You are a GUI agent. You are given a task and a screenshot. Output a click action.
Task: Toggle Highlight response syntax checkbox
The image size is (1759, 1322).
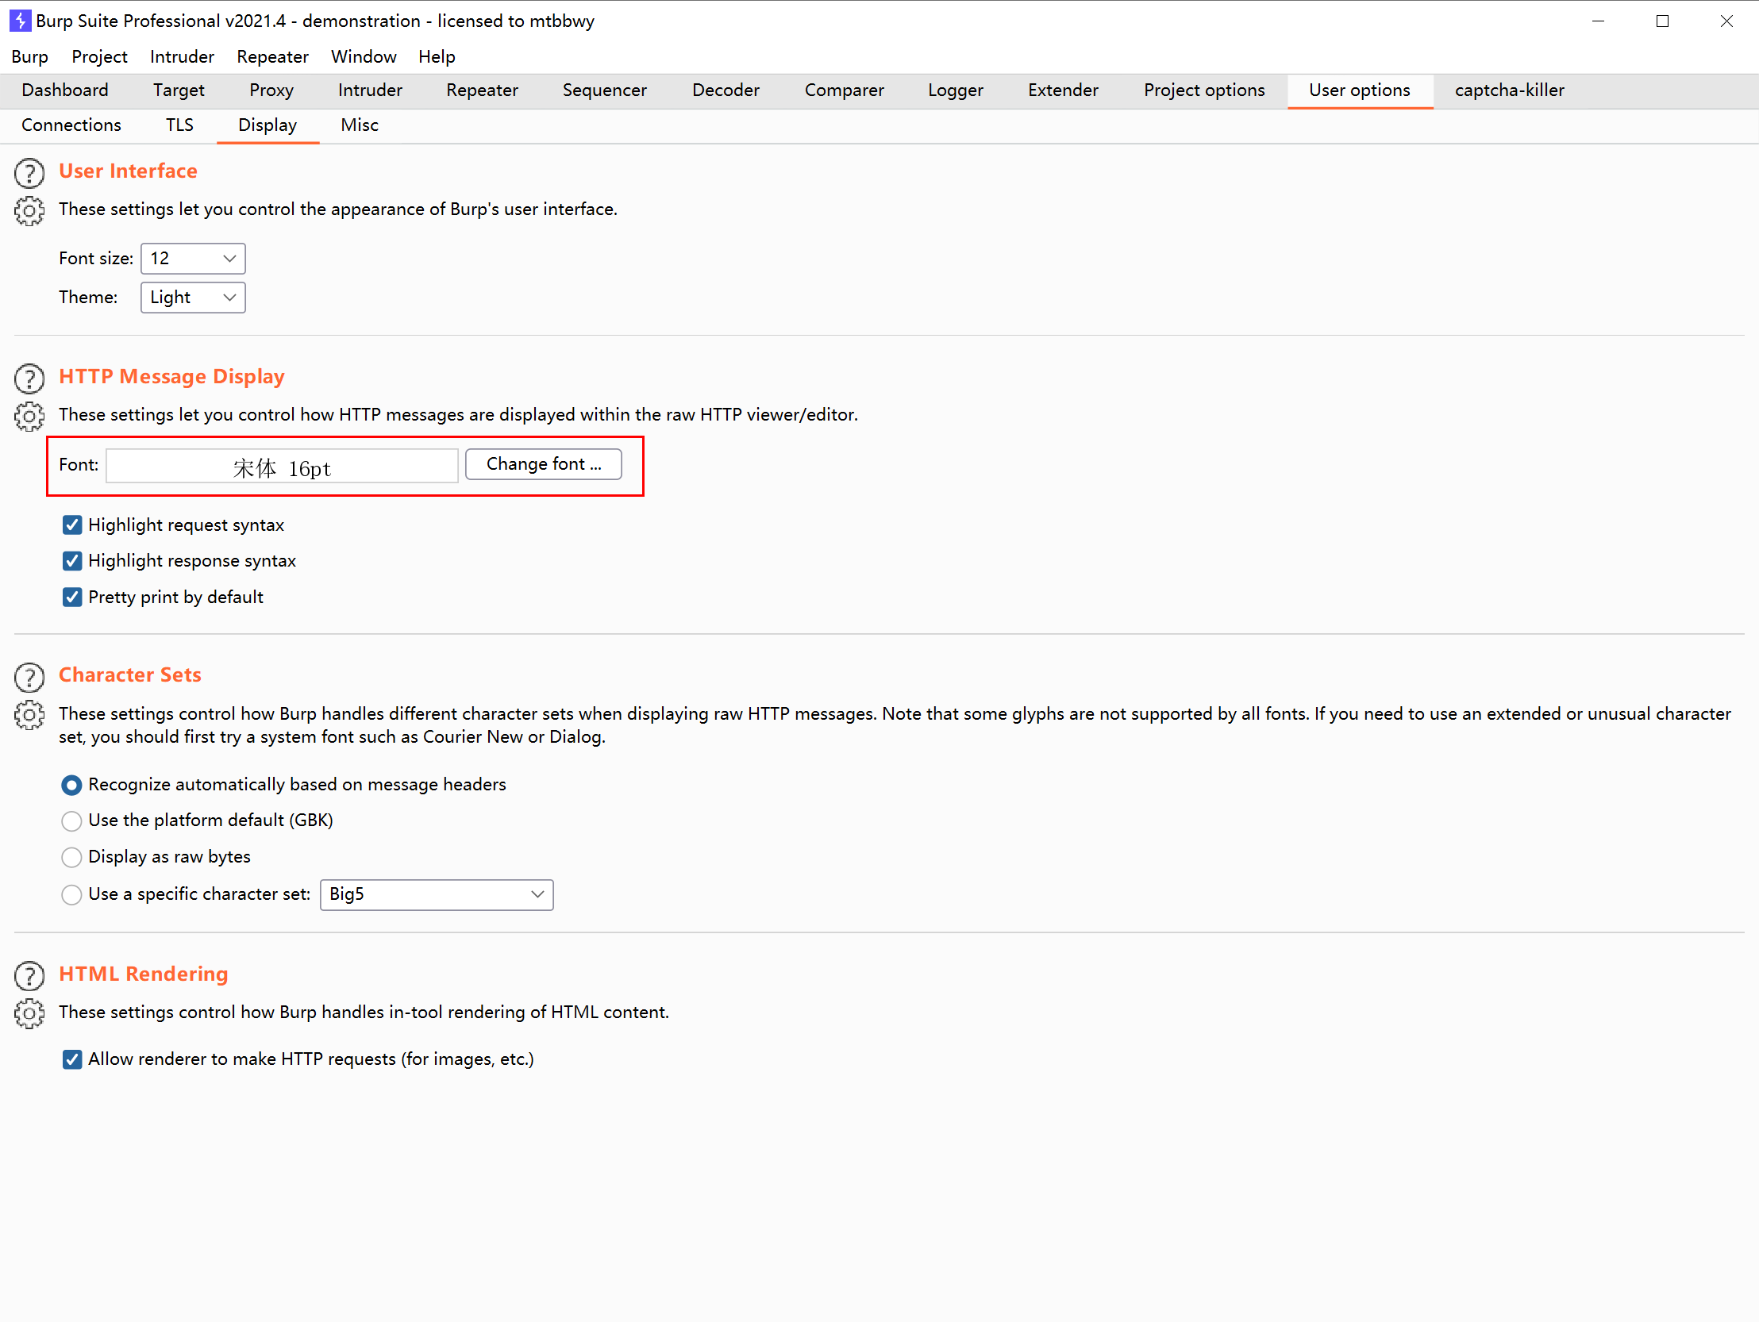(x=71, y=561)
